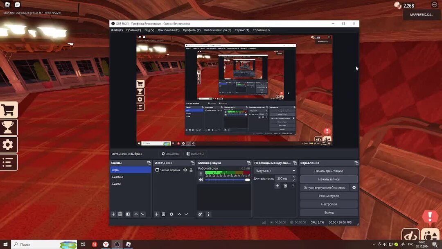Open the Правка (E) menu
This screenshot has height=249, width=442.
click(133, 30)
